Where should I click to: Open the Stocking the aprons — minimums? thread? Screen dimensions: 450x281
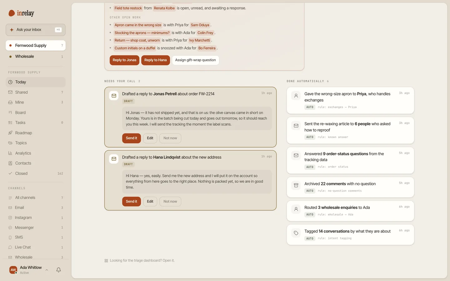(142, 33)
